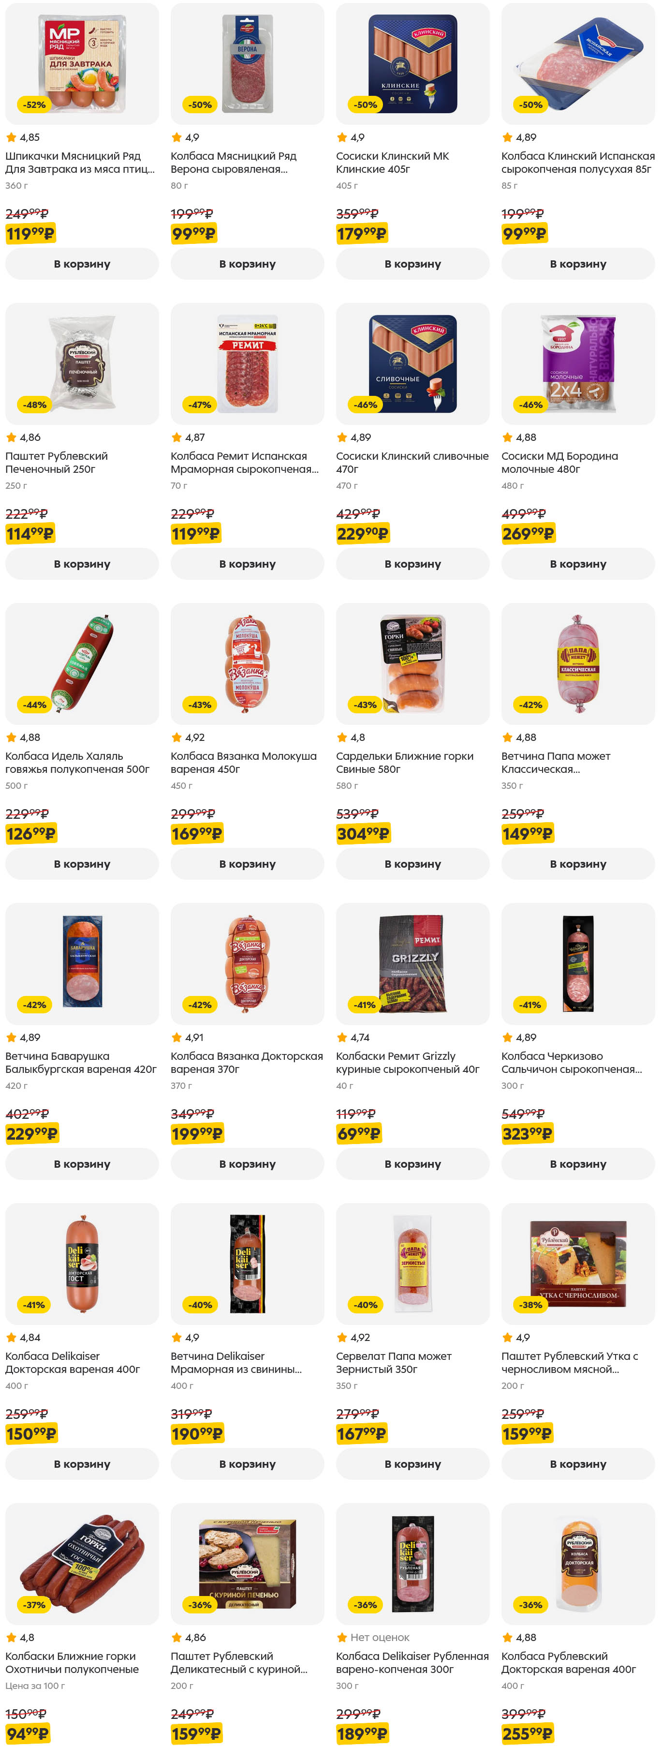Add Сосиски Клинский МК Клинские 405г to cart

coord(412,264)
